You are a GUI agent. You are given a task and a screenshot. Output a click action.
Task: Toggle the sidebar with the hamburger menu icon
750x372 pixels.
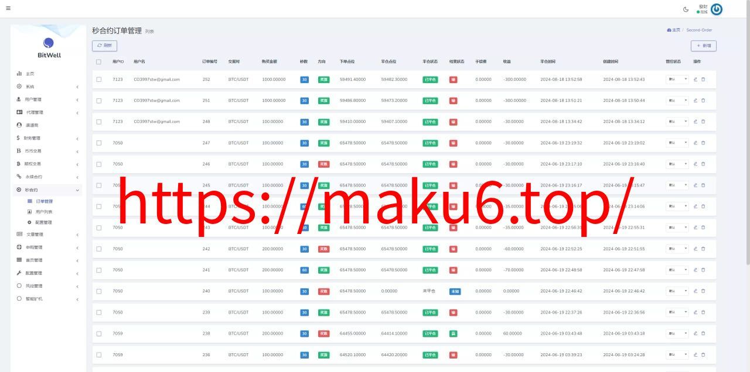pyautogui.click(x=8, y=9)
